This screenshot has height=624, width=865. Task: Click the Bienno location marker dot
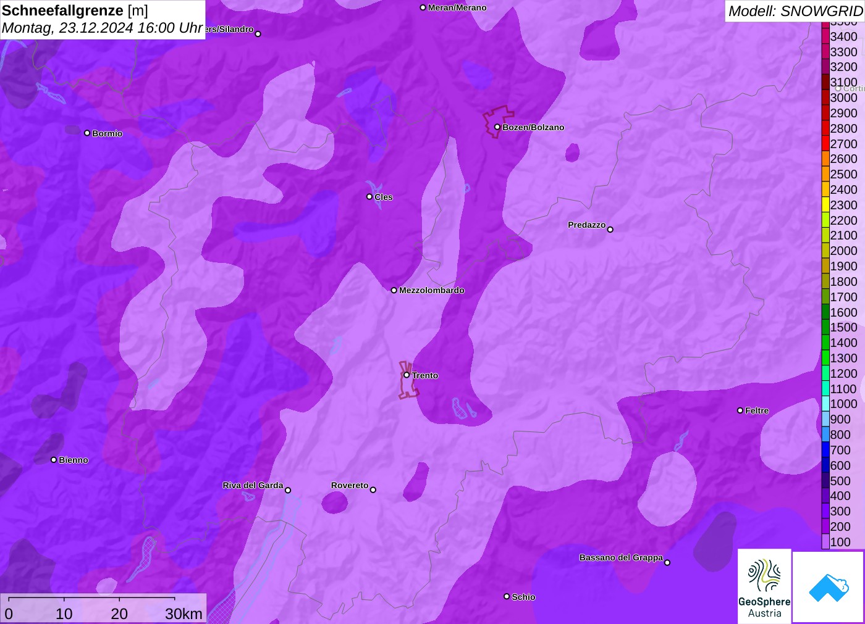coord(54,460)
